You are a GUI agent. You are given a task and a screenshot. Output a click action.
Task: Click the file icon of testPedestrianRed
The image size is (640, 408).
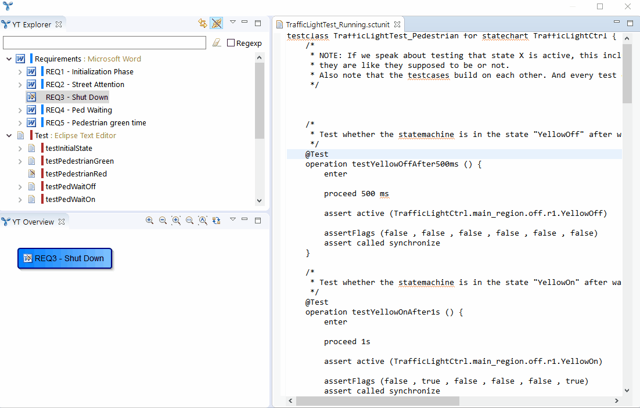(x=31, y=174)
